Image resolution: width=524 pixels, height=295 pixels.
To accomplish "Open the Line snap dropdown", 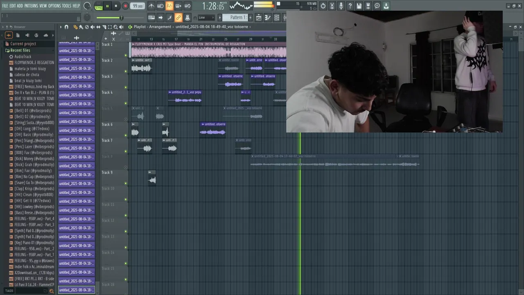I will pos(206,18).
